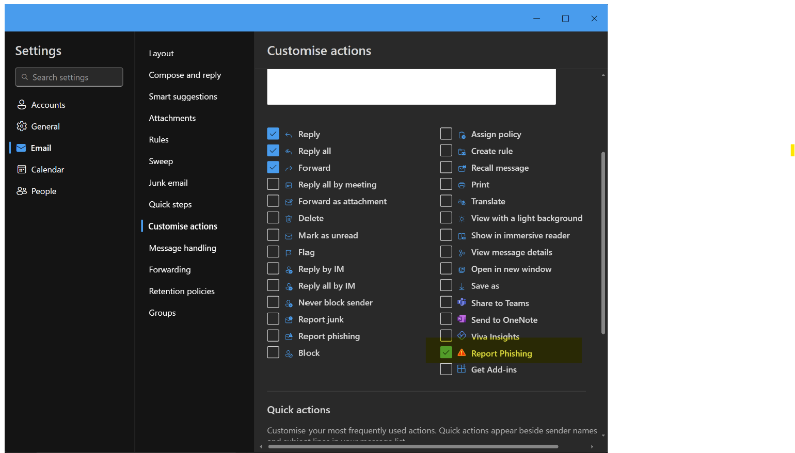Click the People icon in Settings sidebar

point(22,190)
